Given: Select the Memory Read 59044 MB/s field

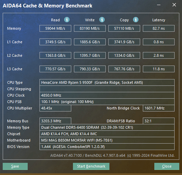Looking at the screenshot, I should coord(55,28).
